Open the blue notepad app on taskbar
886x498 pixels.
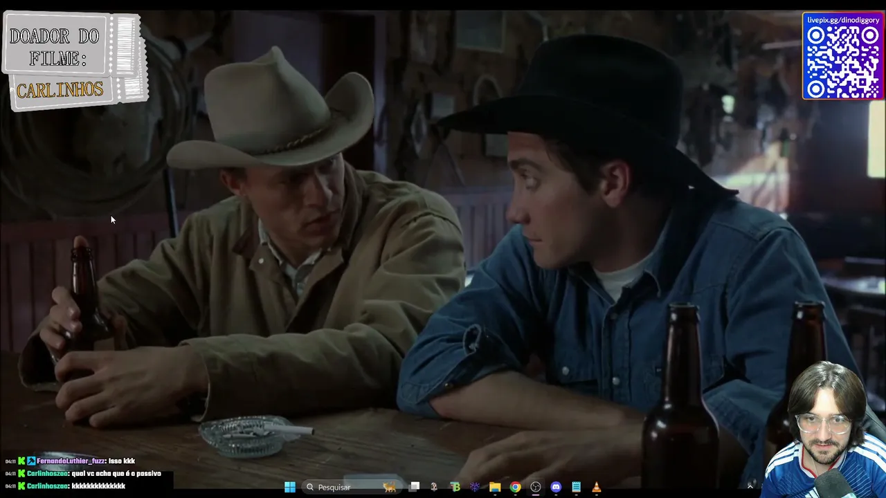tap(576, 487)
